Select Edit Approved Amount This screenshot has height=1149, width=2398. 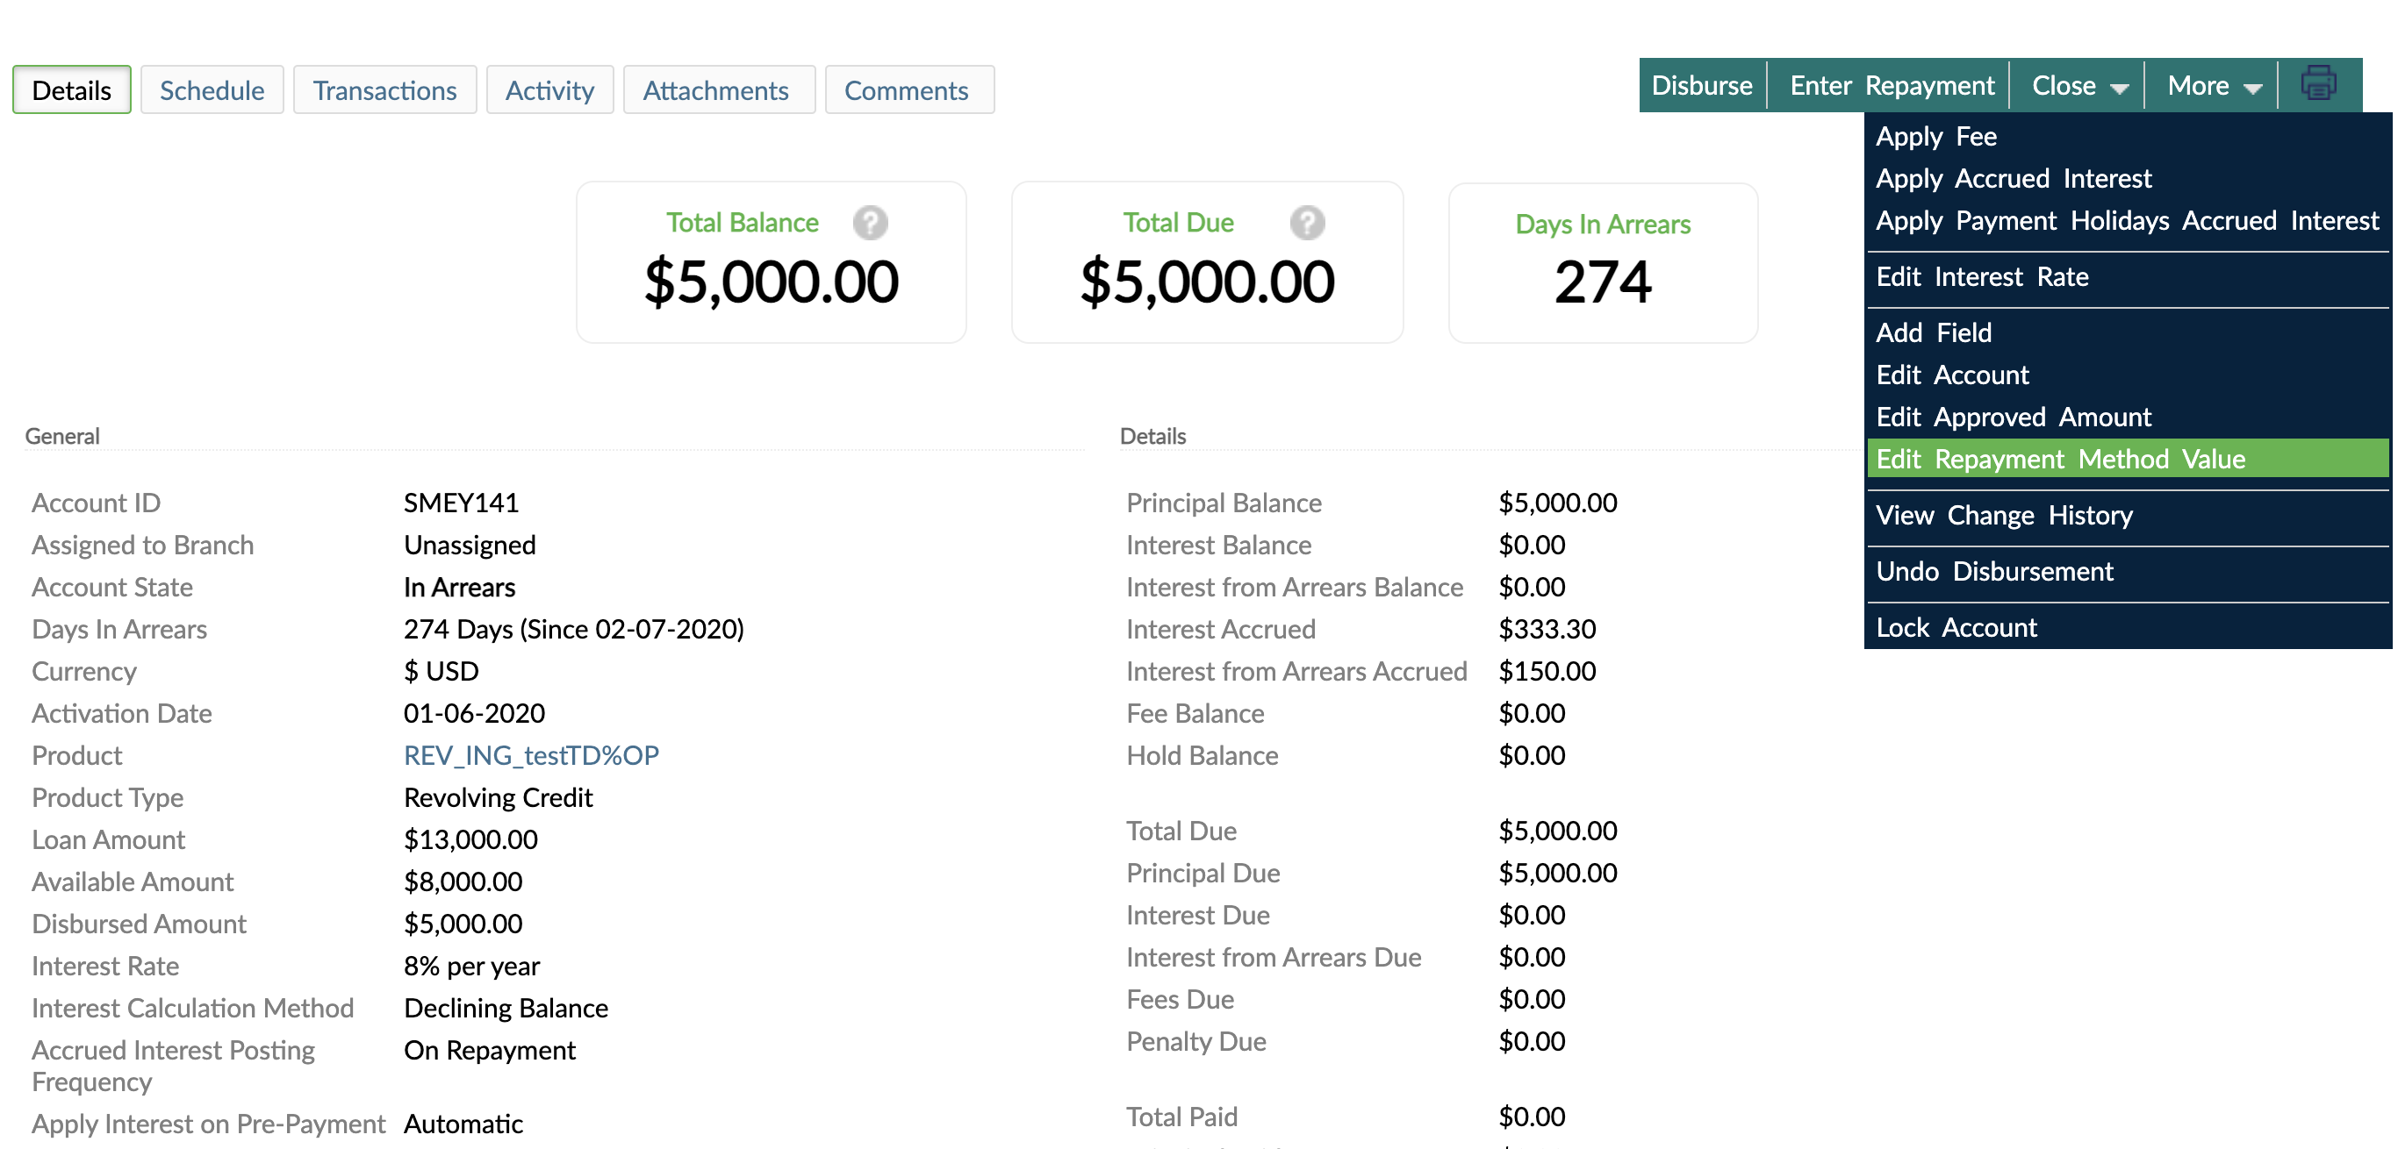coord(2014,416)
